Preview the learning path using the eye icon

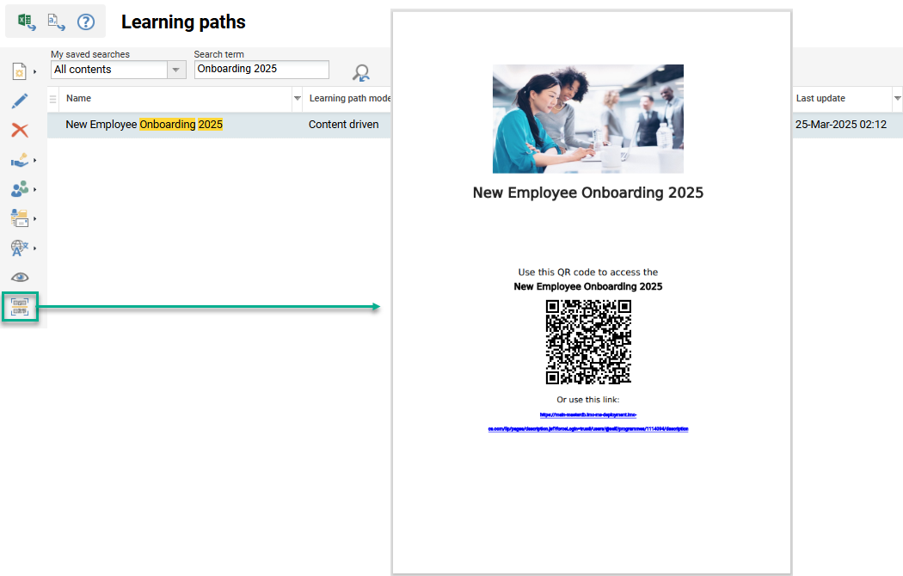point(21,277)
